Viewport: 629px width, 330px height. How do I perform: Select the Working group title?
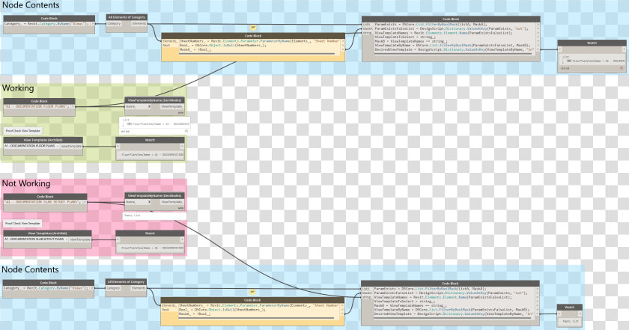[18, 88]
